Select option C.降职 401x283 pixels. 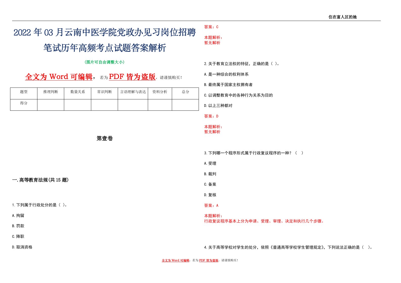click(18, 237)
